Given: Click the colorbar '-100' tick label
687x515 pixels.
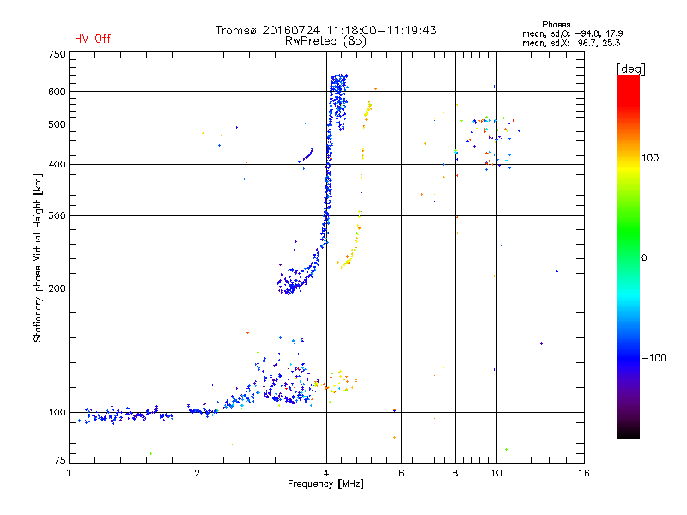Looking at the screenshot, I should pos(654,358).
